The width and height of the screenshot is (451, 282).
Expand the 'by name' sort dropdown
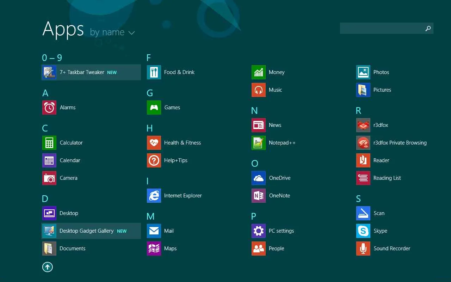click(112, 32)
